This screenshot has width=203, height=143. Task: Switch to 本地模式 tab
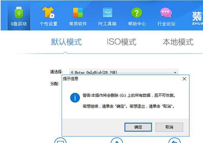178,42
